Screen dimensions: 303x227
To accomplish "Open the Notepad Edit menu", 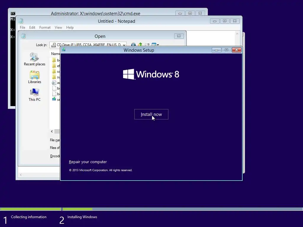I will pyautogui.click(x=32, y=27).
